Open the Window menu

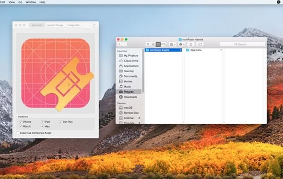31,2
